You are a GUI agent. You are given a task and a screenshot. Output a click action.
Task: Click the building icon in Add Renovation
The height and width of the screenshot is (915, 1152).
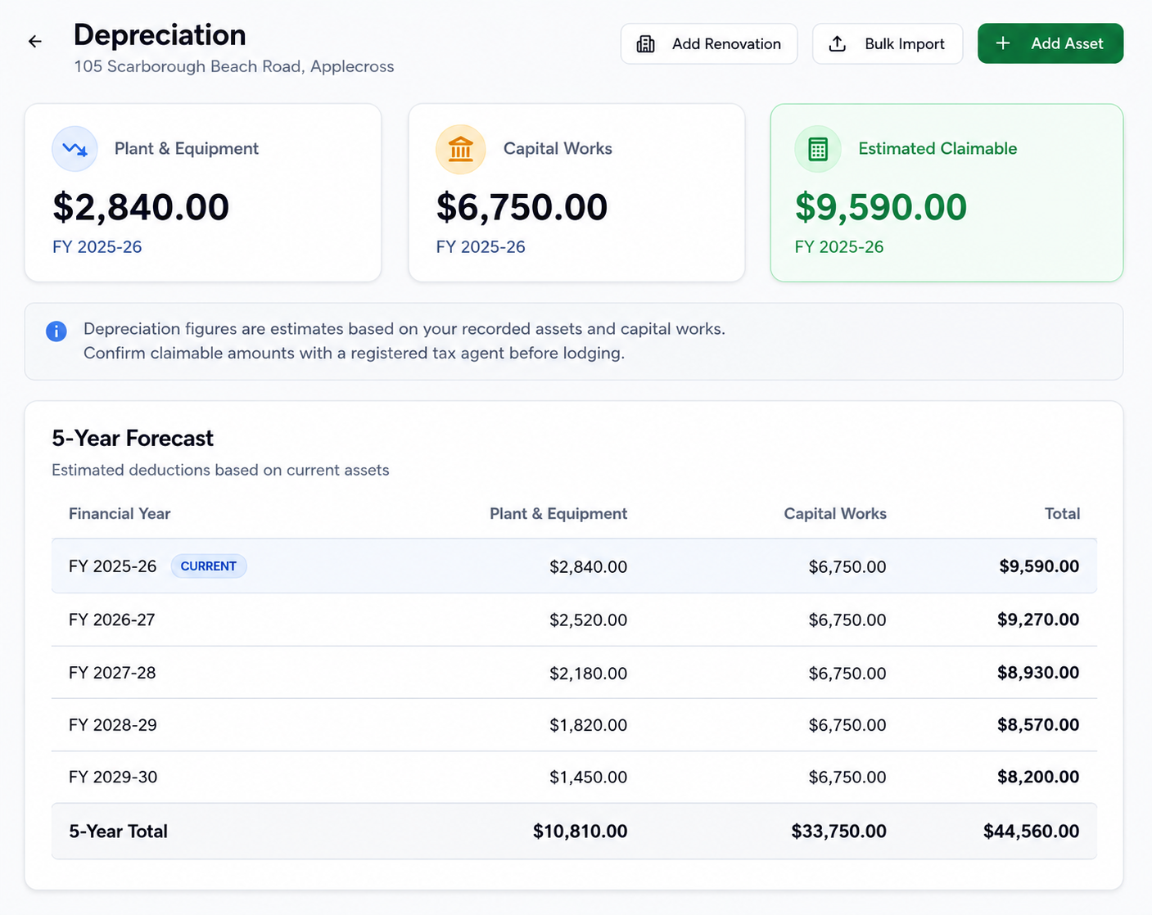pyautogui.click(x=645, y=44)
